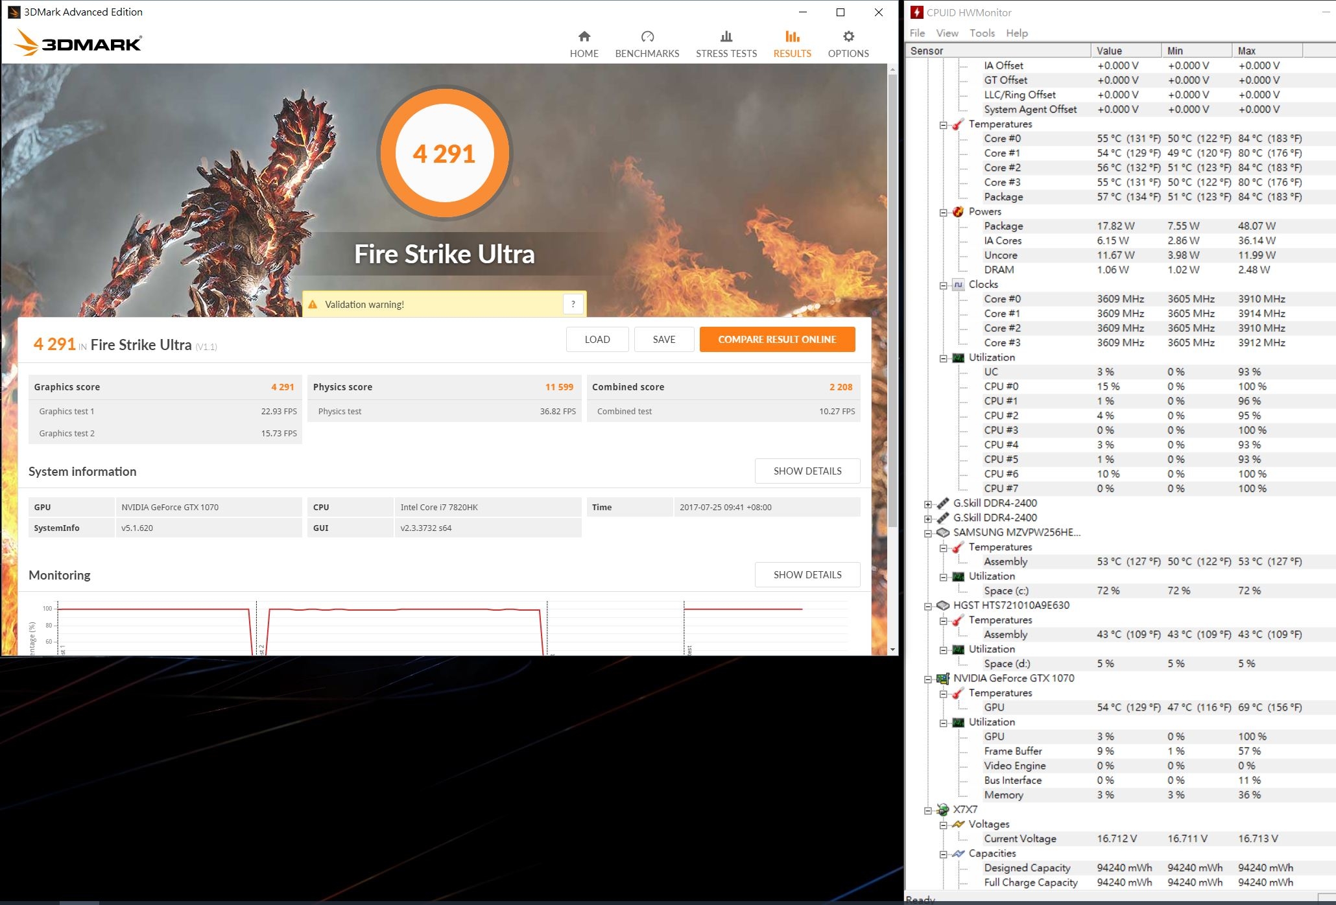Viewport: 1336px width, 905px height.
Task: Click the 3DMark logo in the header
Action: [x=78, y=43]
